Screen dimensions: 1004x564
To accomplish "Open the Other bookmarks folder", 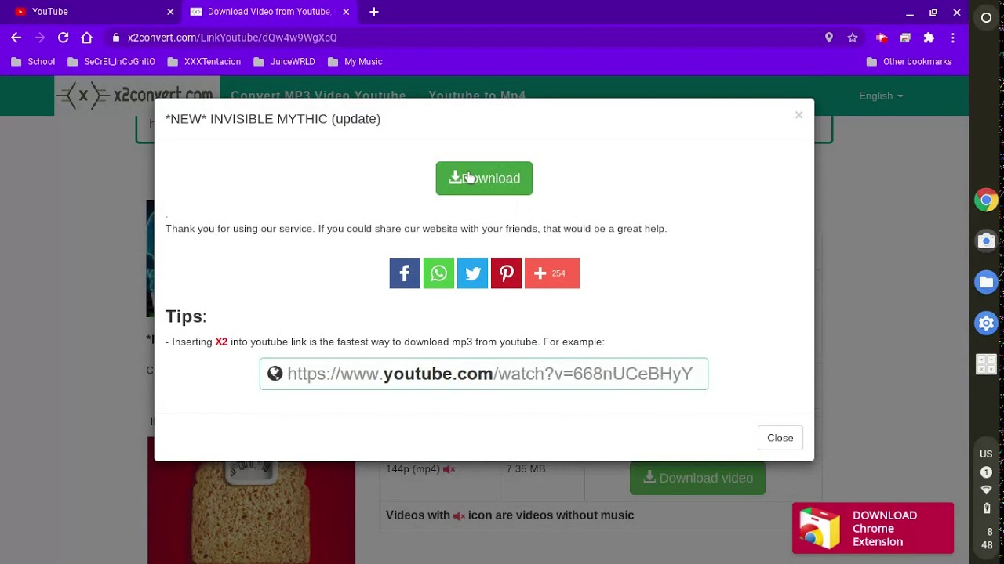I will coord(909,62).
